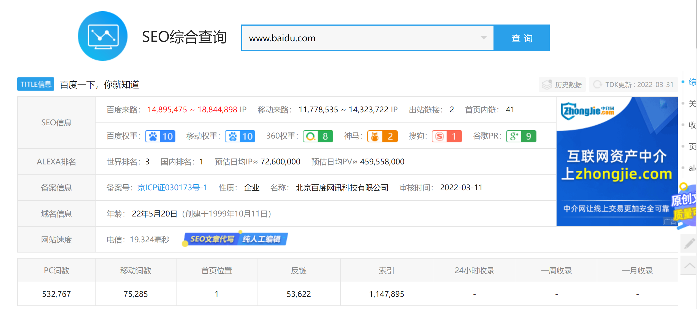Open 百度来路 14,895,475 ~ 18,844,898 red link
697x309 pixels.
192,110
